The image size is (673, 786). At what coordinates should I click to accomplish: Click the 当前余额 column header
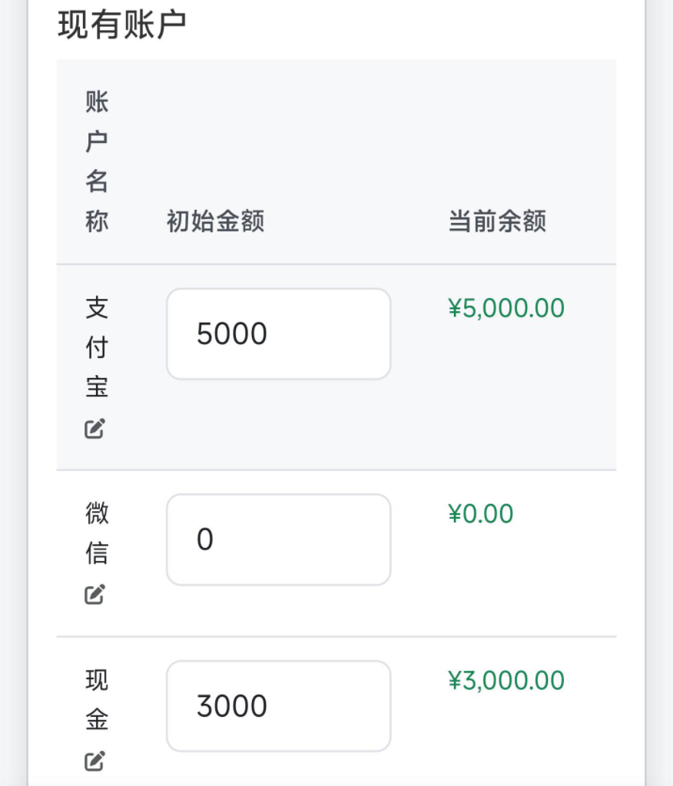coord(497,222)
